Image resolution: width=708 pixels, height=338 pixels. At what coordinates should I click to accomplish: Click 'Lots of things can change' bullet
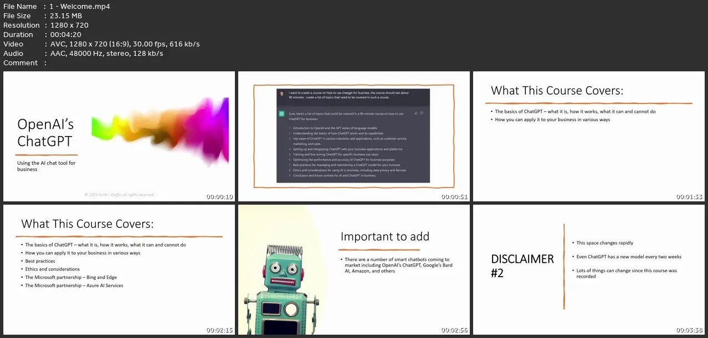click(x=627, y=273)
